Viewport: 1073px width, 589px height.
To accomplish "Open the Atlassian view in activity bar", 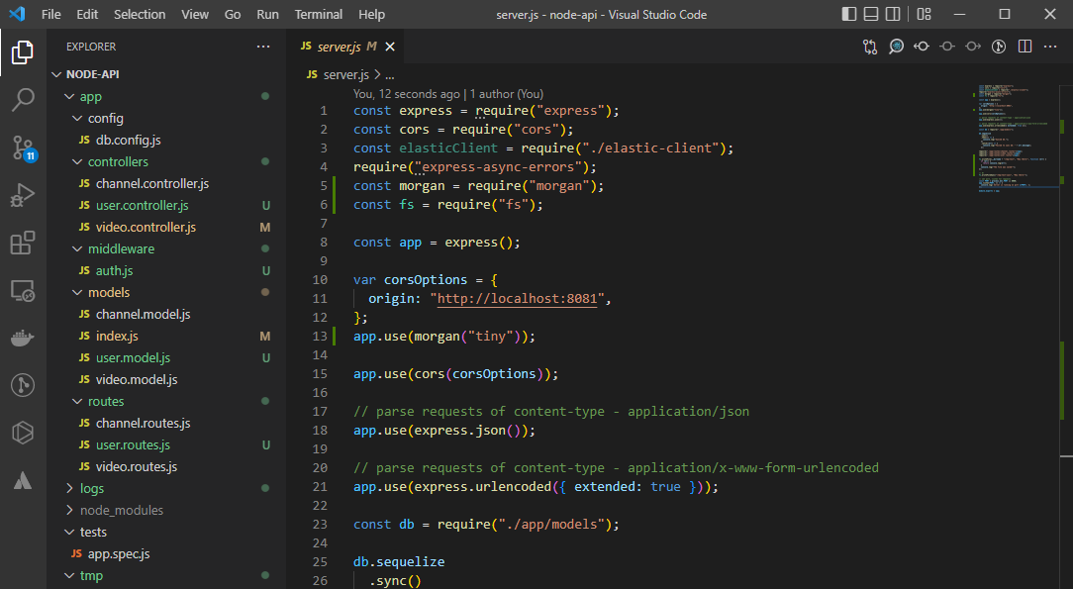I will click(23, 480).
